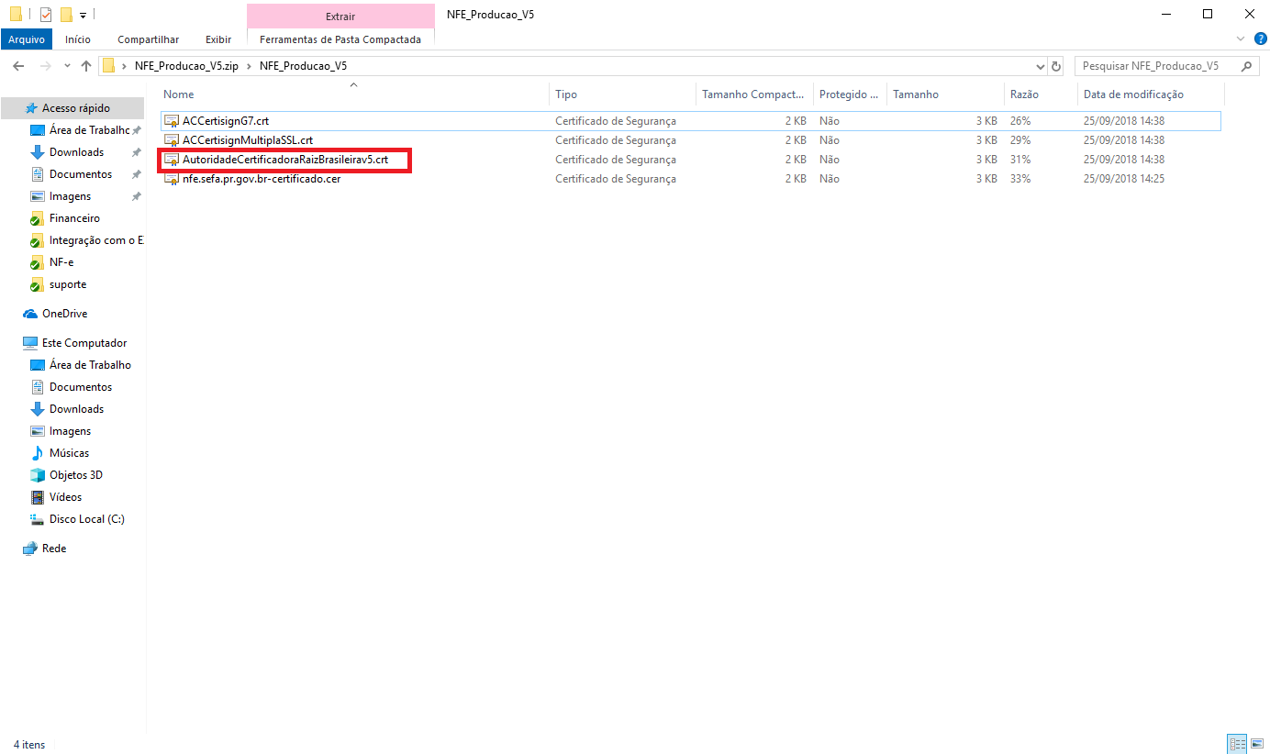Screen dimensions: 1270x754
Task: Click the search magnifier icon
Action: [1246, 66]
